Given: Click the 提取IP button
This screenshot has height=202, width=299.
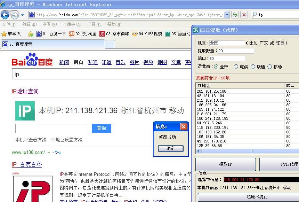Looking at the screenshot, I should (x=225, y=164).
